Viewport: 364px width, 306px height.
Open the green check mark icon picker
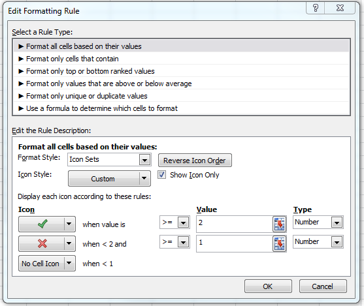click(47, 224)
